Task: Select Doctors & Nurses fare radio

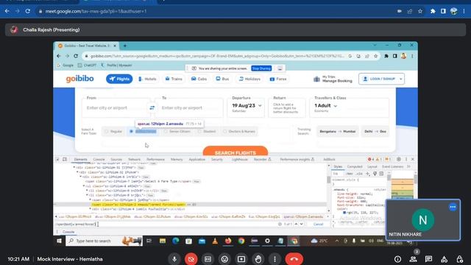Action: pyautogui.click(x=224, y=131)
